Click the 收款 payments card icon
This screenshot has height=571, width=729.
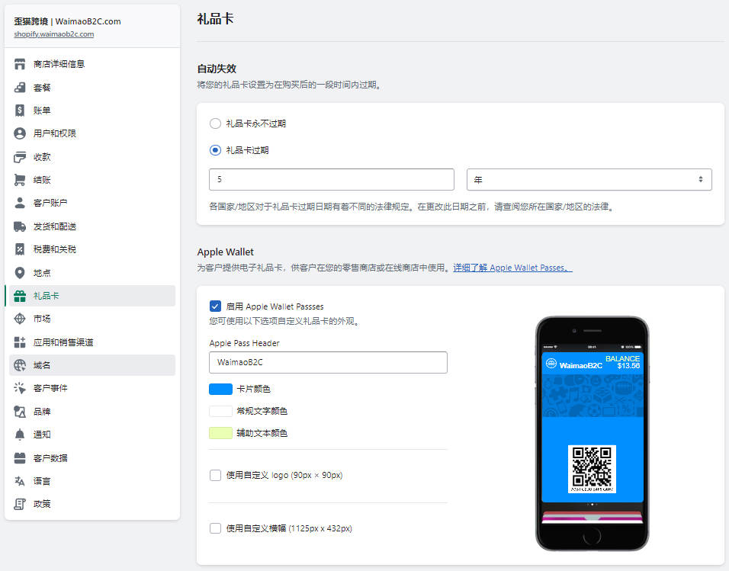20,157
